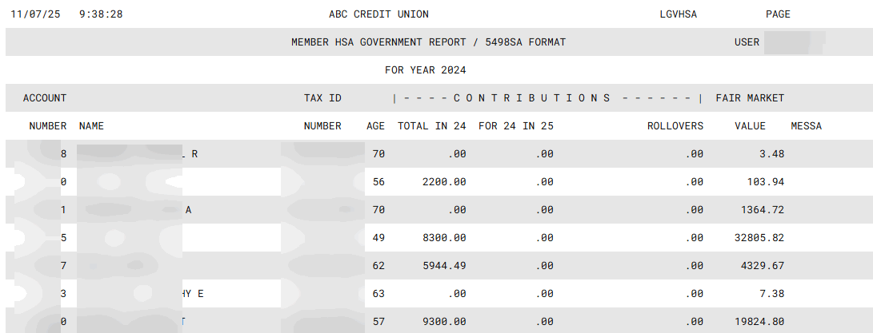Click the Member HSA Government Report heading
This screenshot has width=873, height=333.
428,42
